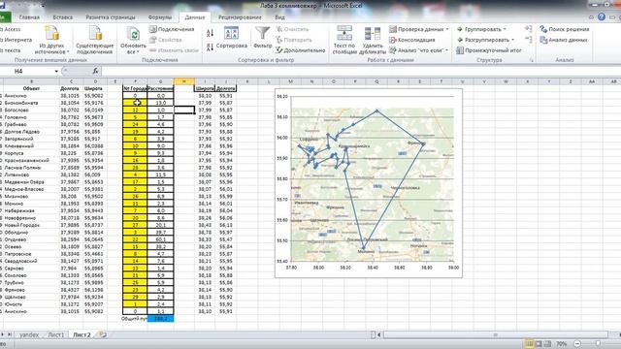
Task: Click the insert function fx icon
Action: point(95,71)
